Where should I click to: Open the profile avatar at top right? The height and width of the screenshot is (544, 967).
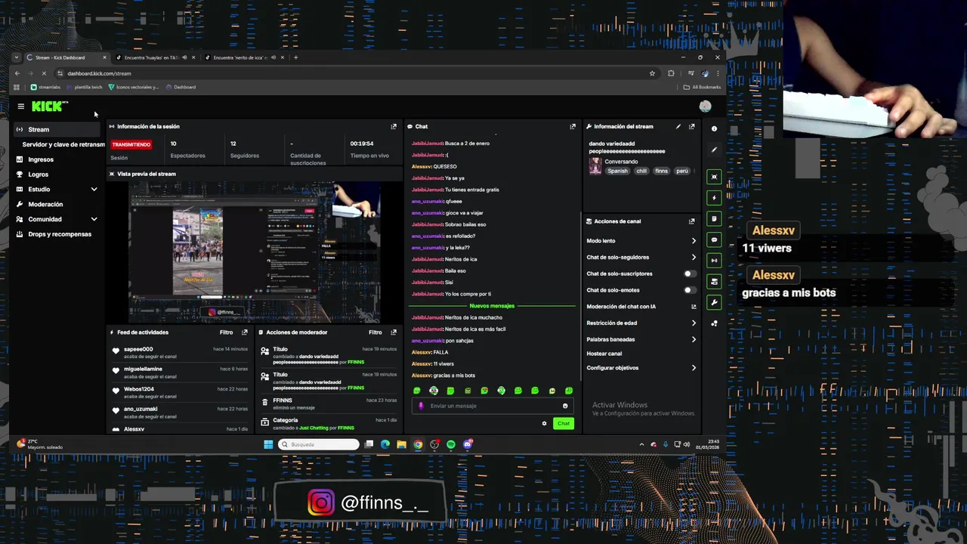705,107
